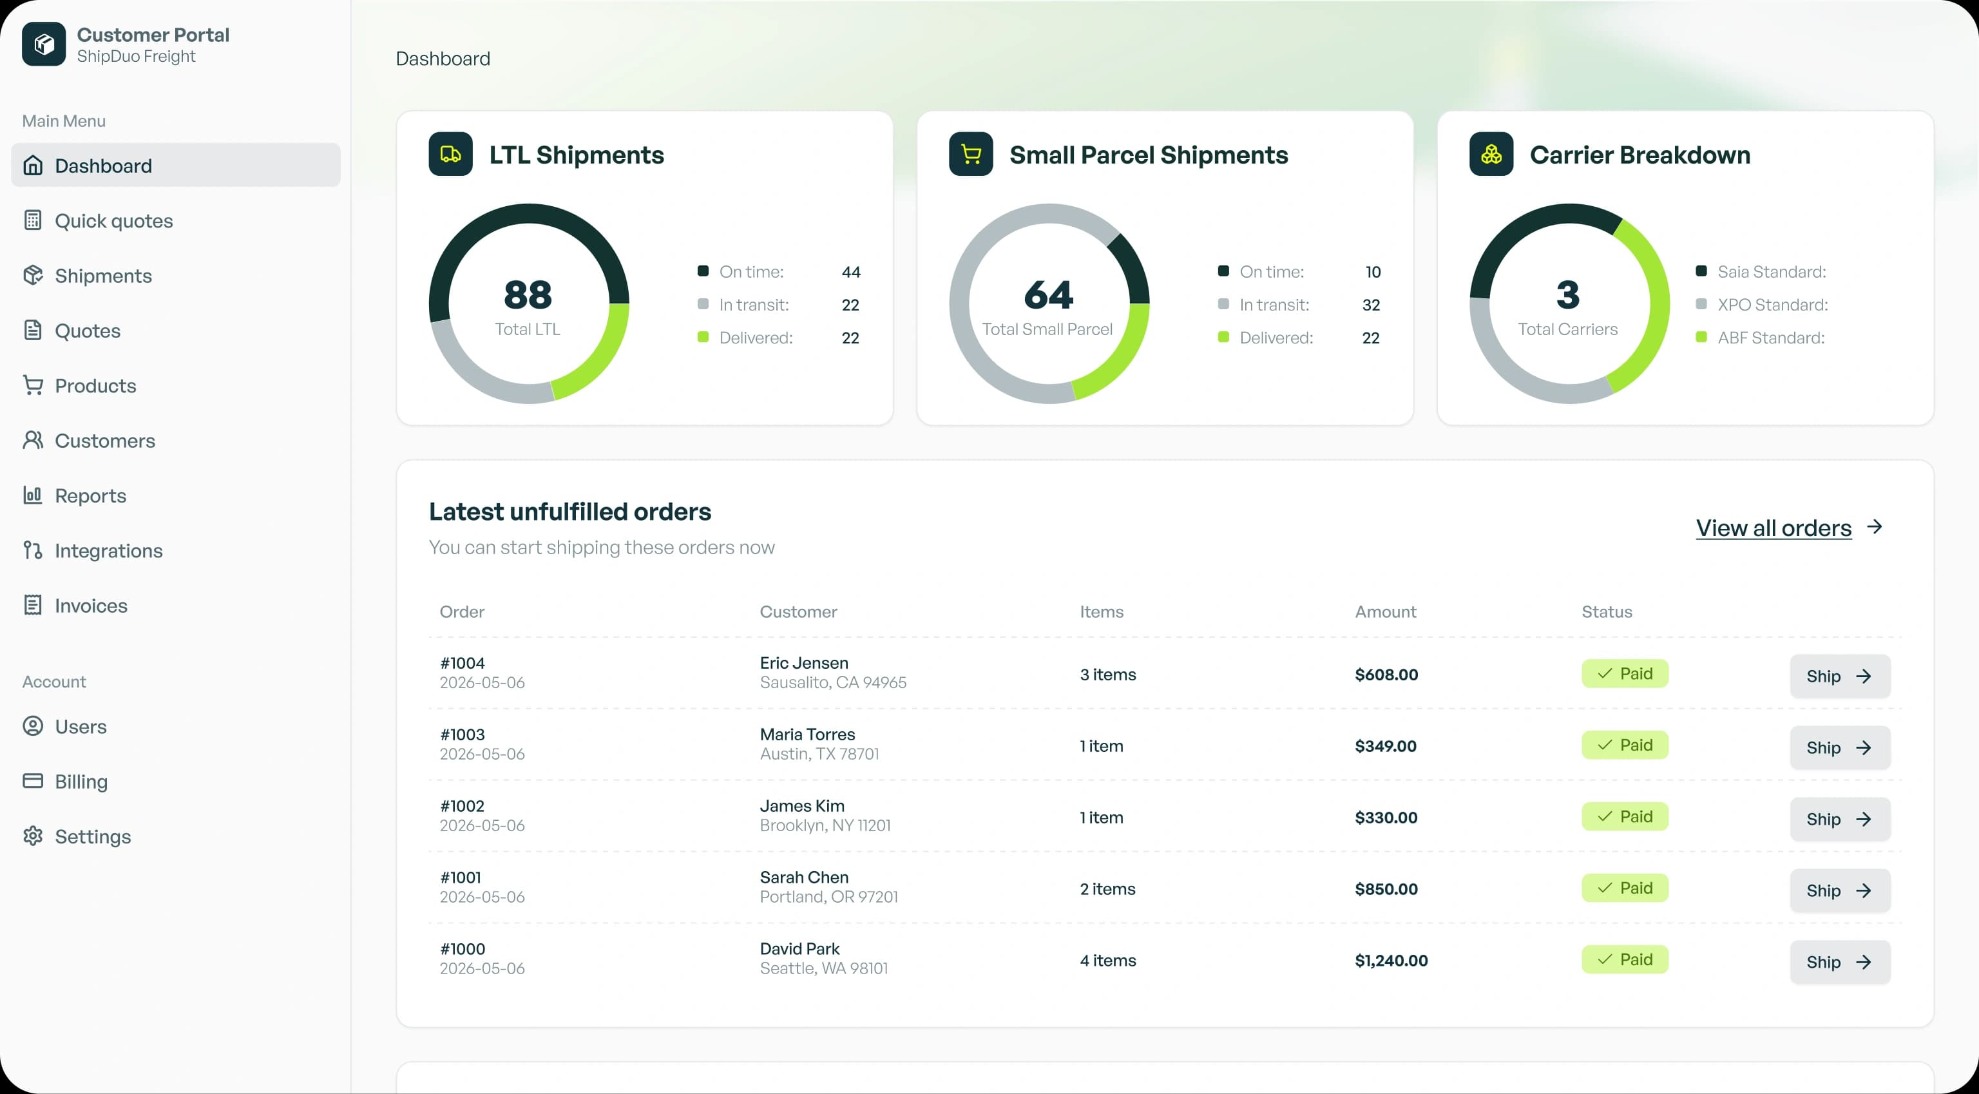Open the Products page
The width and height of the screenshot is (1979, 1094).
pos(176,385)
